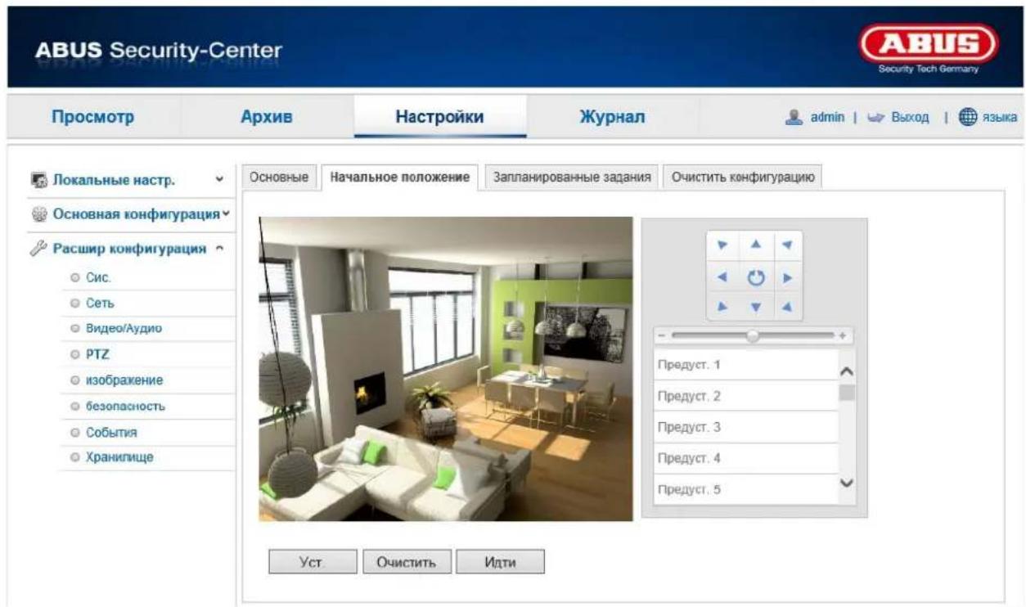This screenshot has width=1026, height=607.
Task: Decrease PTZ speed with minus sign
Action: (662, 336)
